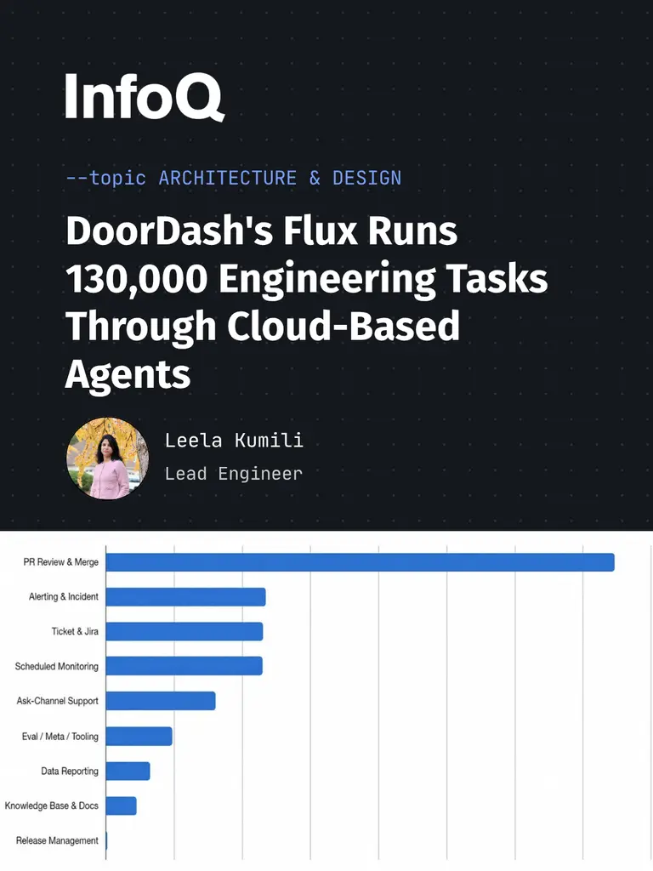Click the Data Reporting bar
Image resolution: width=653 pixels, height=871 pixels.
(x=128, y=771)
